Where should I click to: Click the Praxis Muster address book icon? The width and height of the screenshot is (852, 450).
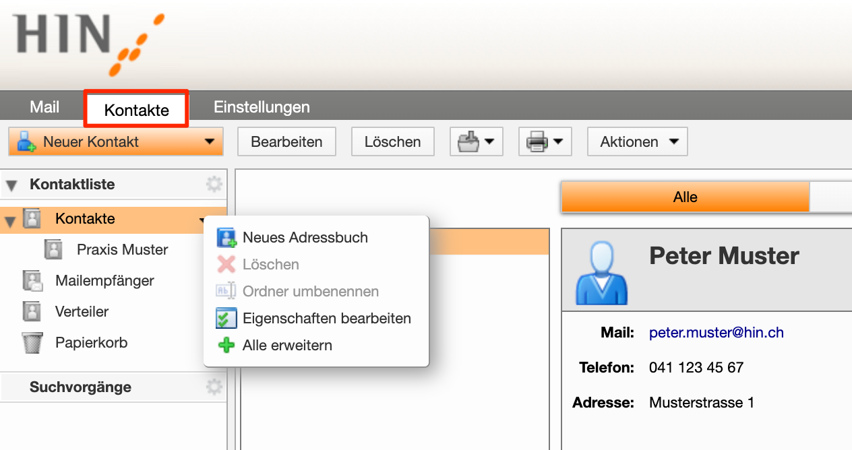(x=53, y=250)
